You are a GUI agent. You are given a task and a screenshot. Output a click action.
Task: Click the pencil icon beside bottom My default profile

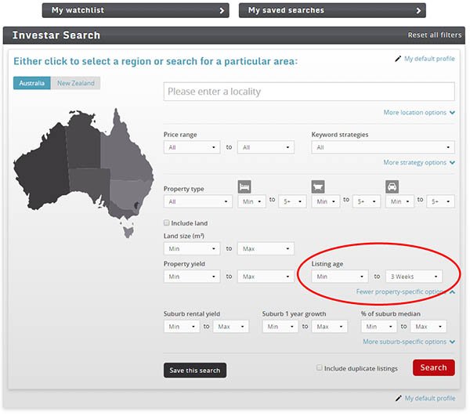click(399, 398)
